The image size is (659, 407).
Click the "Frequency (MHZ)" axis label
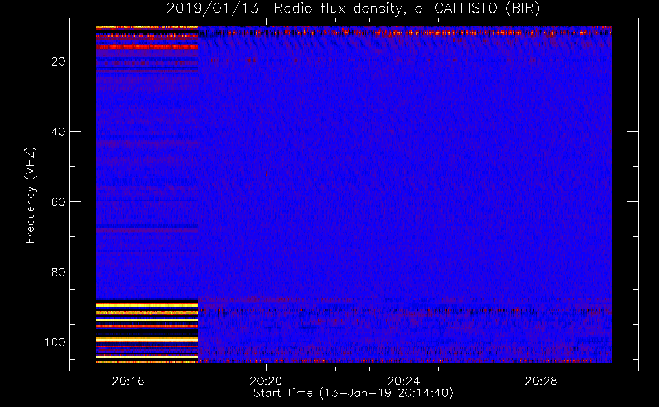coord(31,195)
